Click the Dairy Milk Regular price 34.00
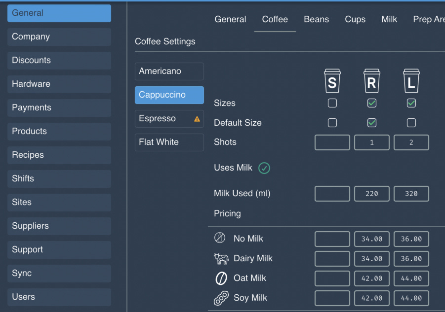 point(372,259)
